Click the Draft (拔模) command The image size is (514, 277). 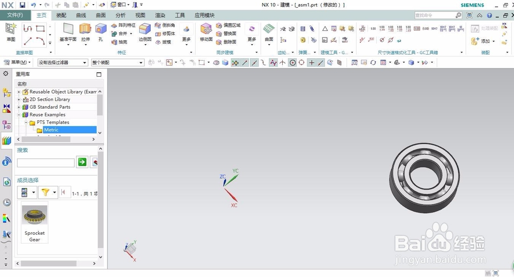click(x=163, y=42)
